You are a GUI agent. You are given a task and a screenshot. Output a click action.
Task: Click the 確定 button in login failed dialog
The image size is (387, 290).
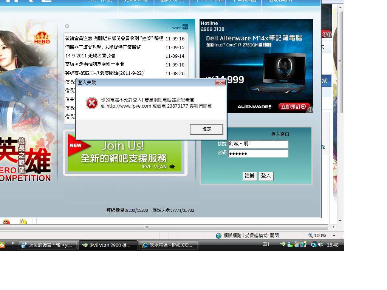tap(207, 129)
